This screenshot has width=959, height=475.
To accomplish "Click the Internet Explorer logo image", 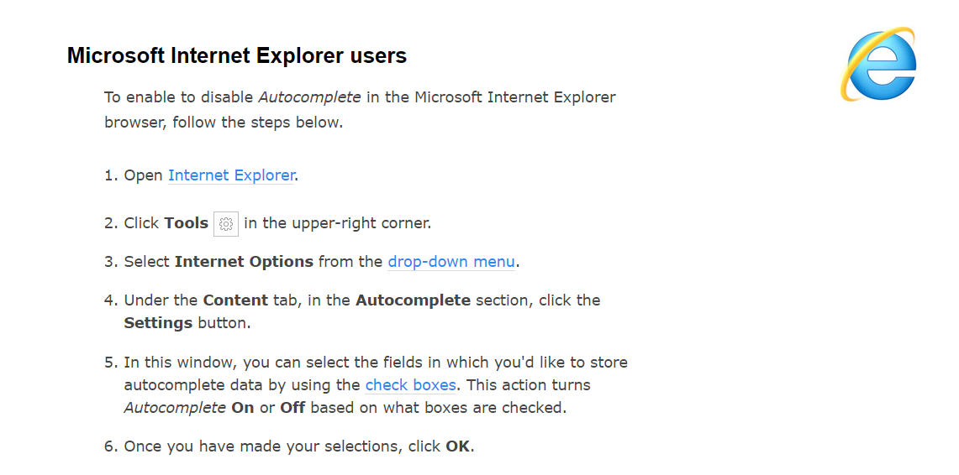I will coord(878,65).
